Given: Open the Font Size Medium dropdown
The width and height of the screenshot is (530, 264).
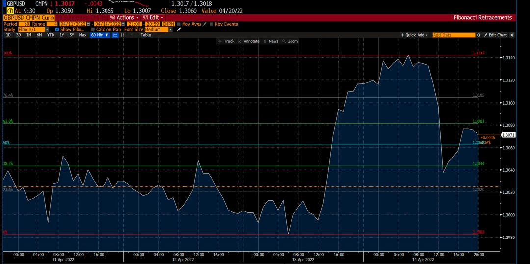Looking at the screenshot, I should tap(159, 30).
